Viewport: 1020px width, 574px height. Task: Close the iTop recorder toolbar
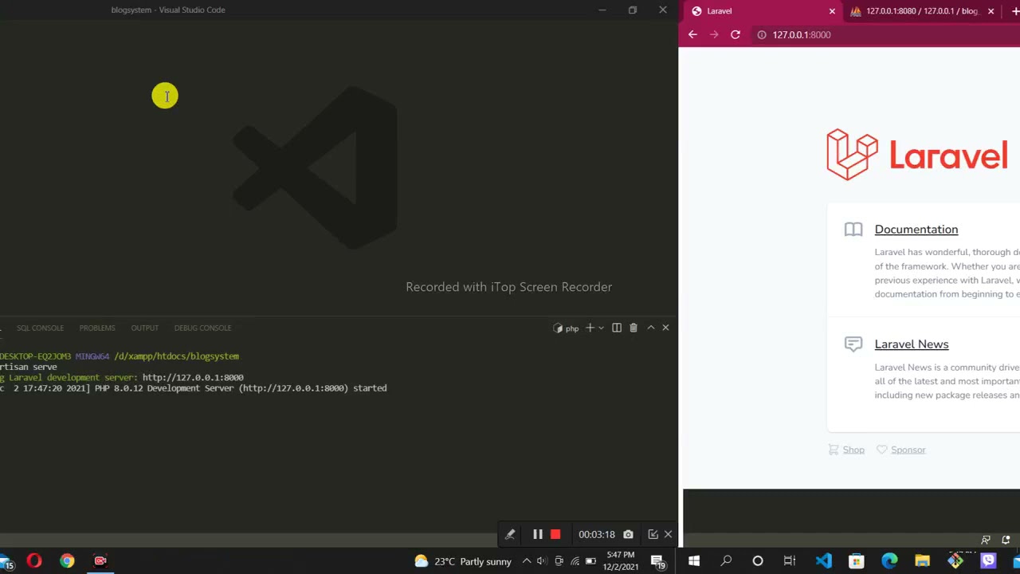pyautogui.click(x=668, y=534)
